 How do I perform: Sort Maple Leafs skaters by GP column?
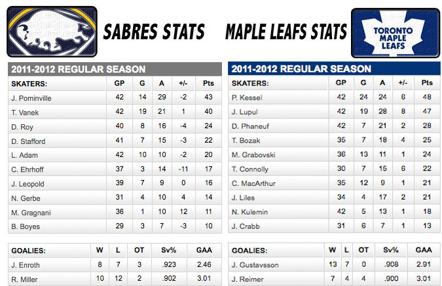point(341,83)
